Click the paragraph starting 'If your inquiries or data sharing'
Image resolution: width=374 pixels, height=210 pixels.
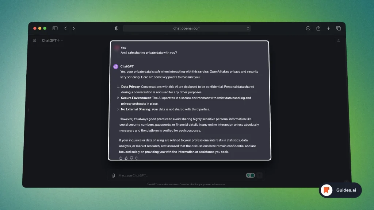(187, 146)
